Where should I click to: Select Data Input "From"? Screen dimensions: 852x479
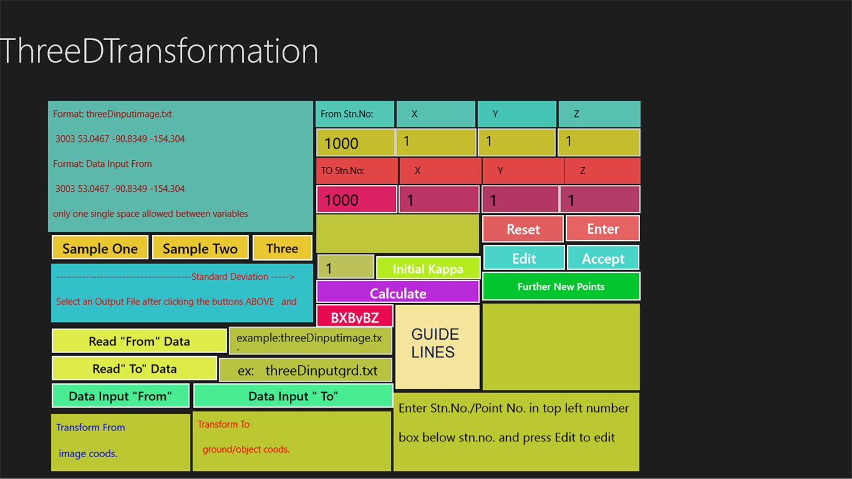(x=120, y=396)
